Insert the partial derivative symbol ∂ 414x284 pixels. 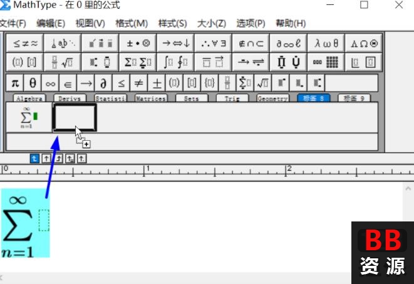[103, 83]
